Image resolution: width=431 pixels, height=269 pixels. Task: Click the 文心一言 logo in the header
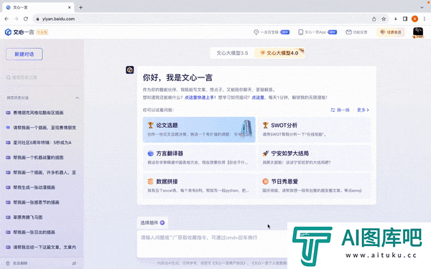(x=19, y=32)
